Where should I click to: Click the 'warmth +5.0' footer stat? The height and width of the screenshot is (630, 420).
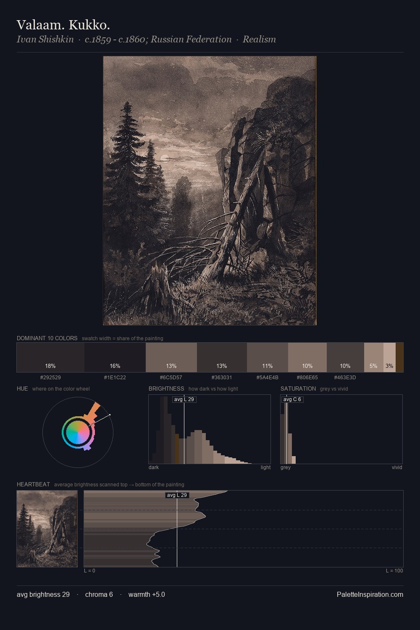pyautogui.click(x=147, y=594)
